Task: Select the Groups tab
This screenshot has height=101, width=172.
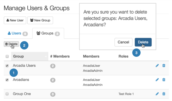Action: 48,33
